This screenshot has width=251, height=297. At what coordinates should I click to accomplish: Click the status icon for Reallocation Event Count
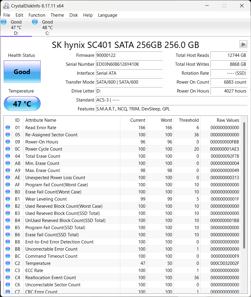(8, 277)
